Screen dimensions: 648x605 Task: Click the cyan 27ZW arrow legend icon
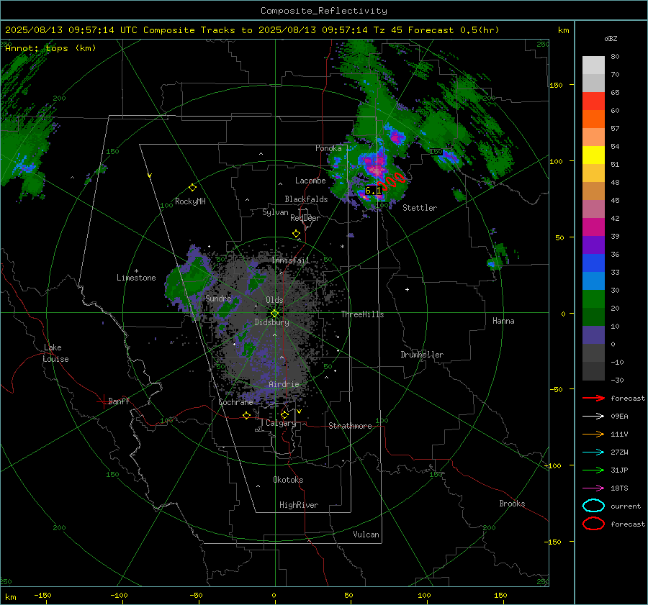point(593,452)
